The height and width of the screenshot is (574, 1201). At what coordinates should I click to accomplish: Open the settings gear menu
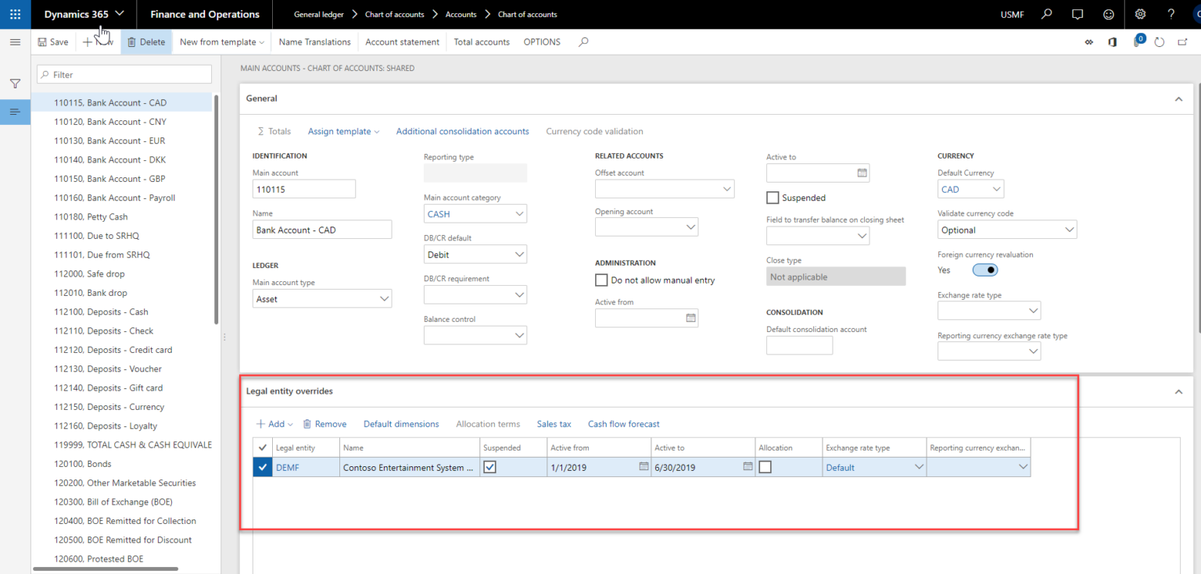point(1139,14)
